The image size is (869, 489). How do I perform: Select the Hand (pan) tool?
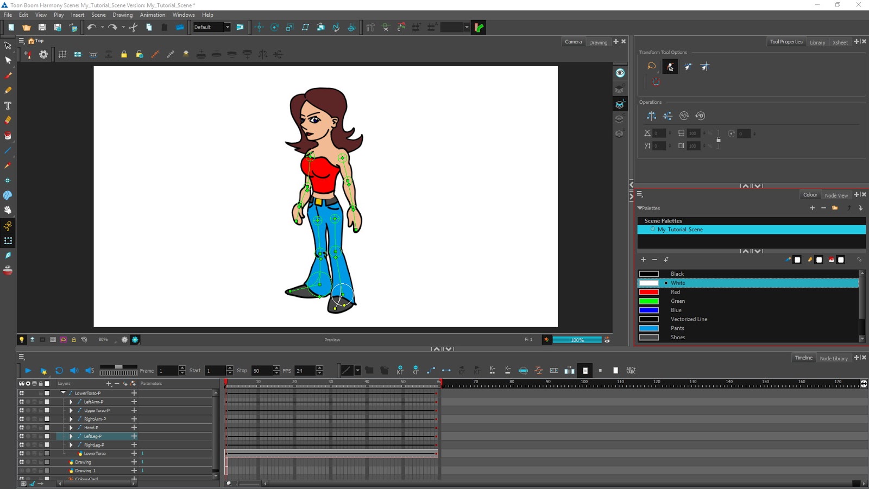(8, 210)
